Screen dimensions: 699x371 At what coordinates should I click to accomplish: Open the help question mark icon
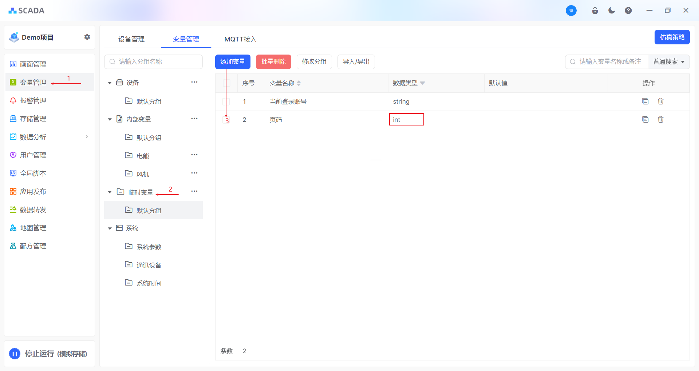pos(628,11)
